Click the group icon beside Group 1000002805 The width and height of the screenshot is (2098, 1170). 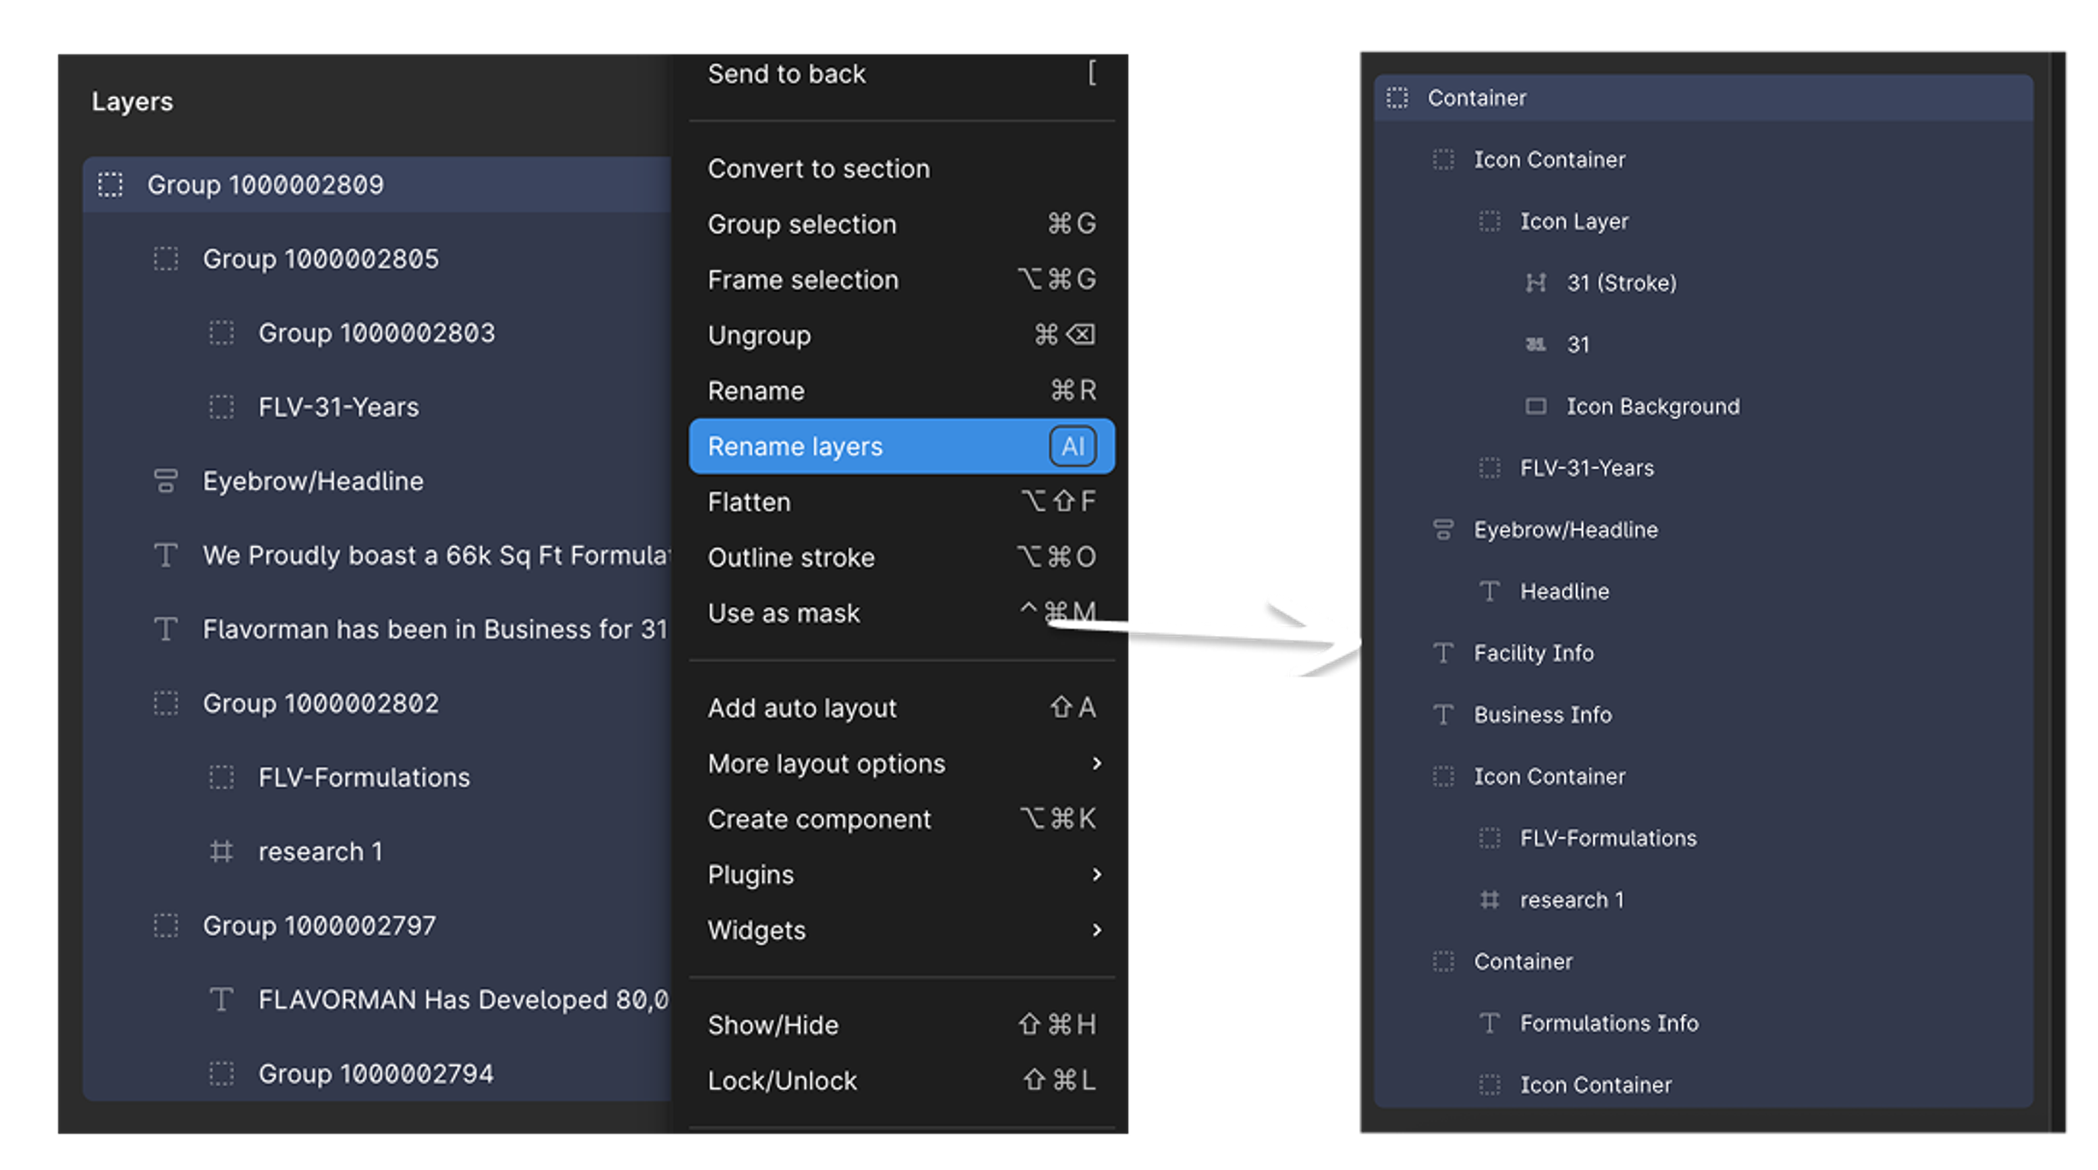coord(166,259)
